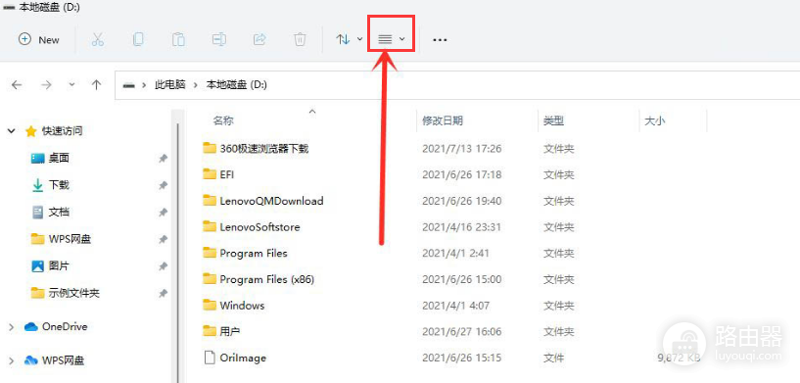Viewport: 800px width, 383px height.
Task: Open pinned WPS网盘 folder in quick access
Action: point(70,238)
